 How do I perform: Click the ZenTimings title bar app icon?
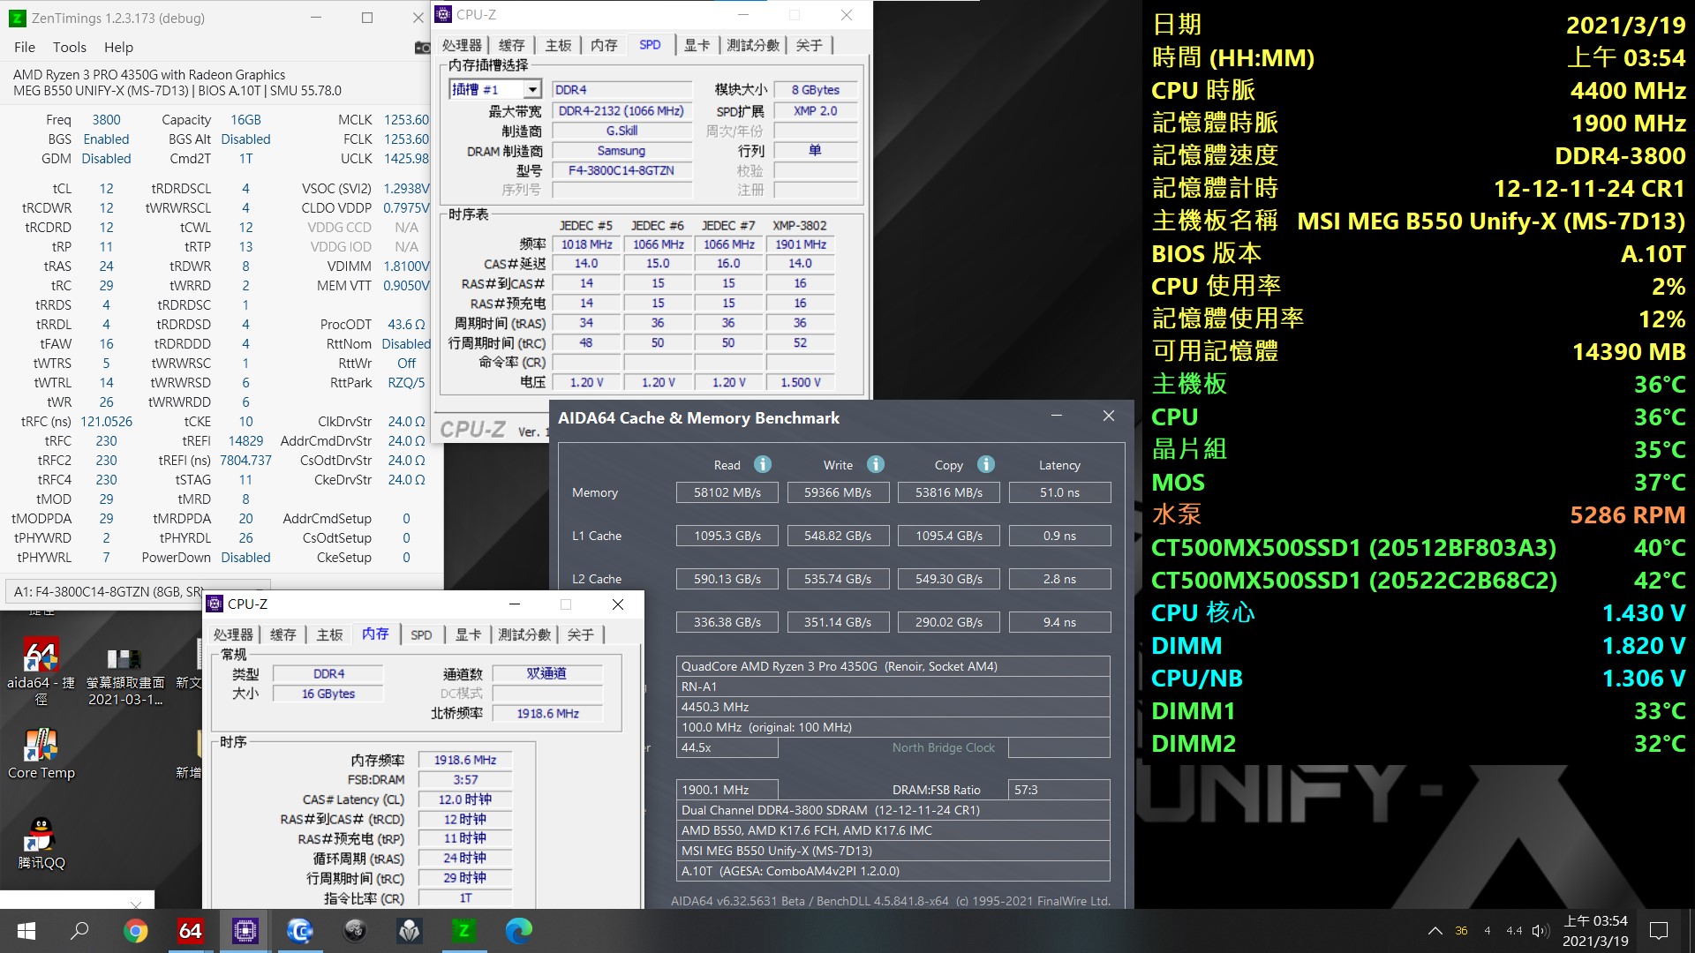(x=18, y=18)
